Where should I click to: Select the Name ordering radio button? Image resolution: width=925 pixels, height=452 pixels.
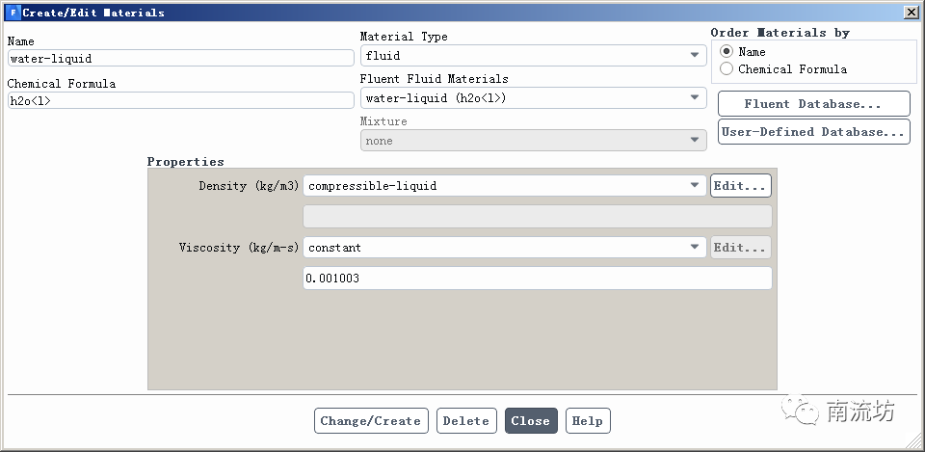(x=727, y=51)
